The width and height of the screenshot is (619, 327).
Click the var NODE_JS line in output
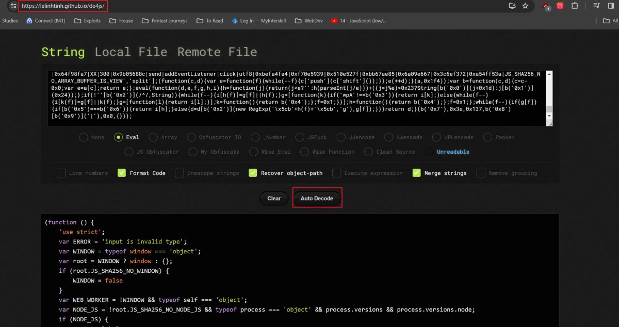267,309
